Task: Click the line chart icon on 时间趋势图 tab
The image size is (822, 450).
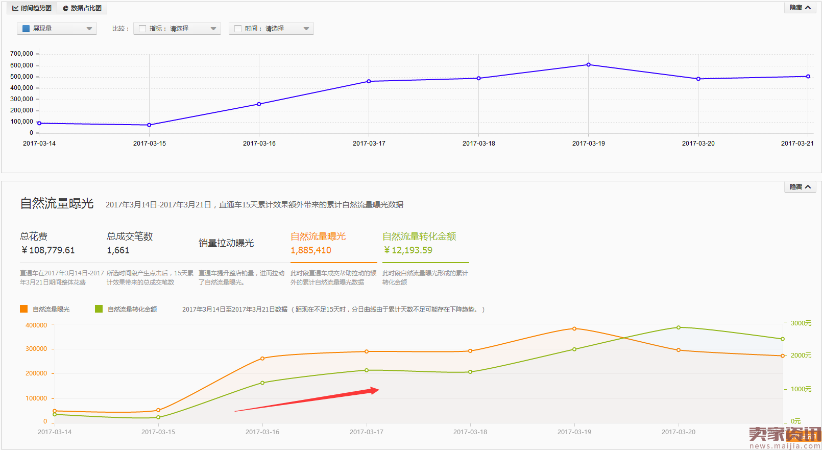Action: point(15,8)
